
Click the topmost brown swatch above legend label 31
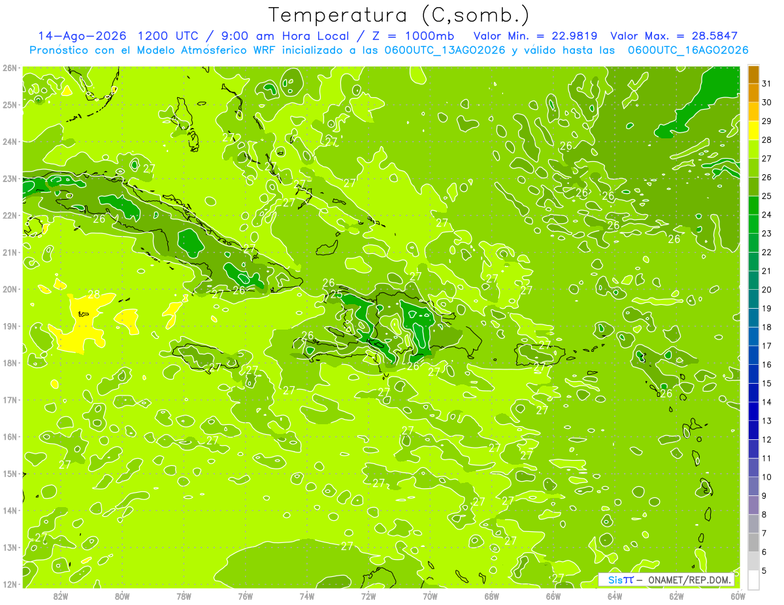[x=753, y=74]
